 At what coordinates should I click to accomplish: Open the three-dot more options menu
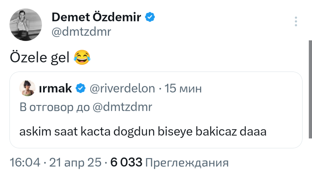click(296, 21)
